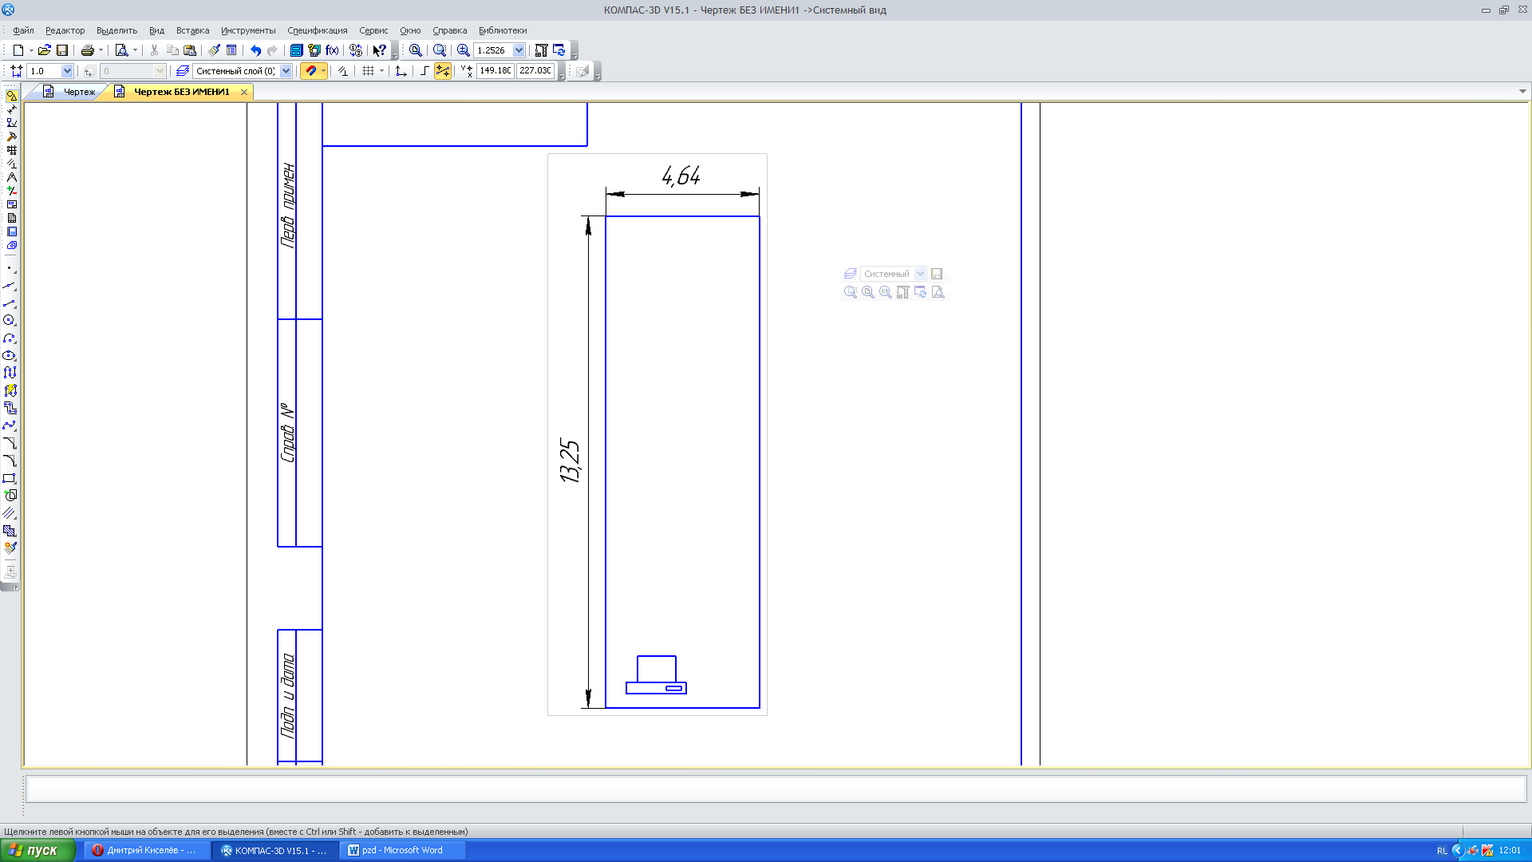Open the Вставка menu
The width and height of the screenshot is (1532, 862).
coord(192,30)
